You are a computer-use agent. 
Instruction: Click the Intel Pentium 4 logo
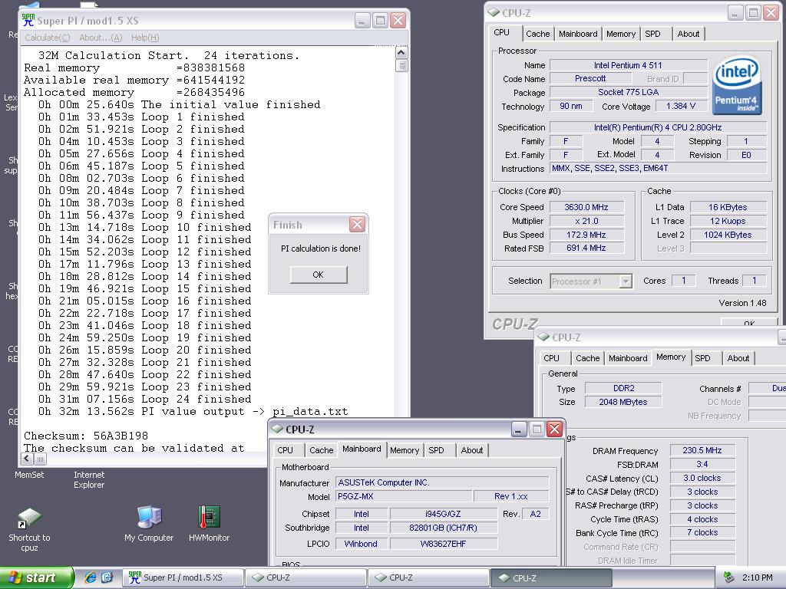pyautogui.click(x=736, y=85)
